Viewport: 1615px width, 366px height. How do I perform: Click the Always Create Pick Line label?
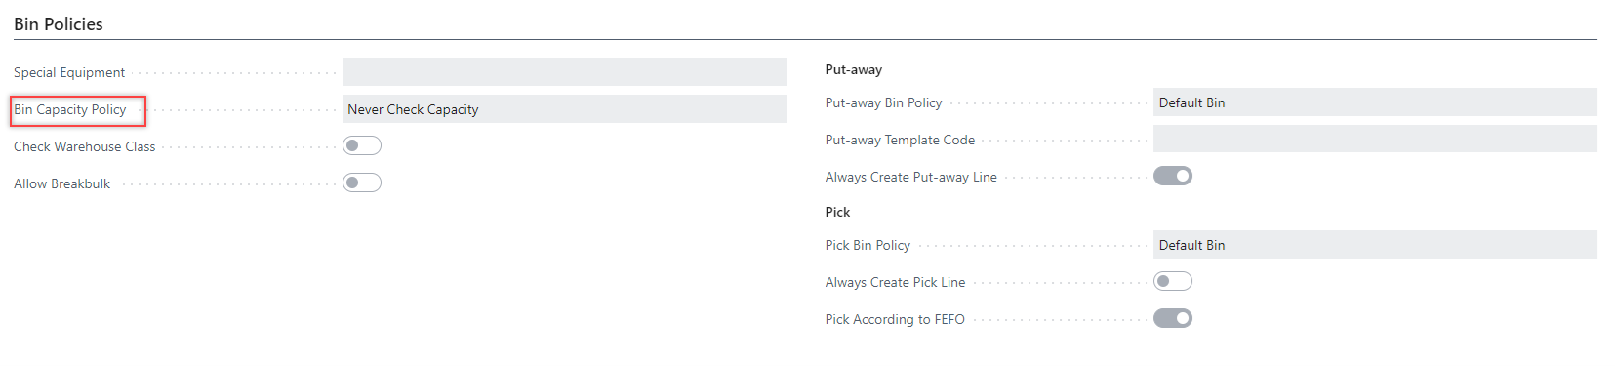pyautogui.click(x=896, y=283)
